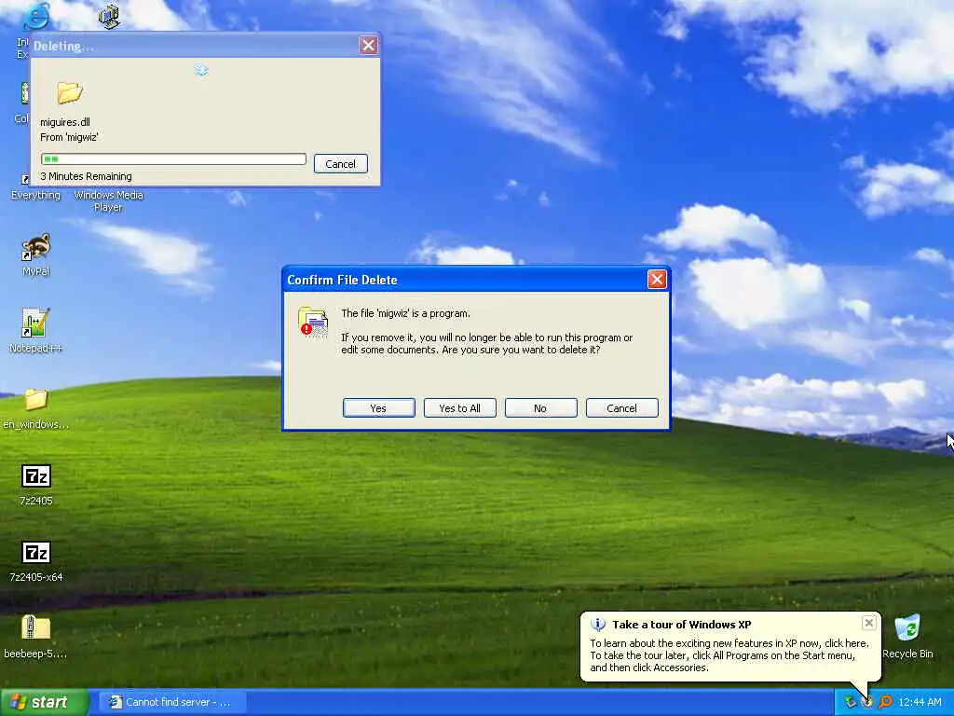The image size is (954, 716).
Task: Click No in the Confirm File Delete dialog
Action: click(540, 408)
